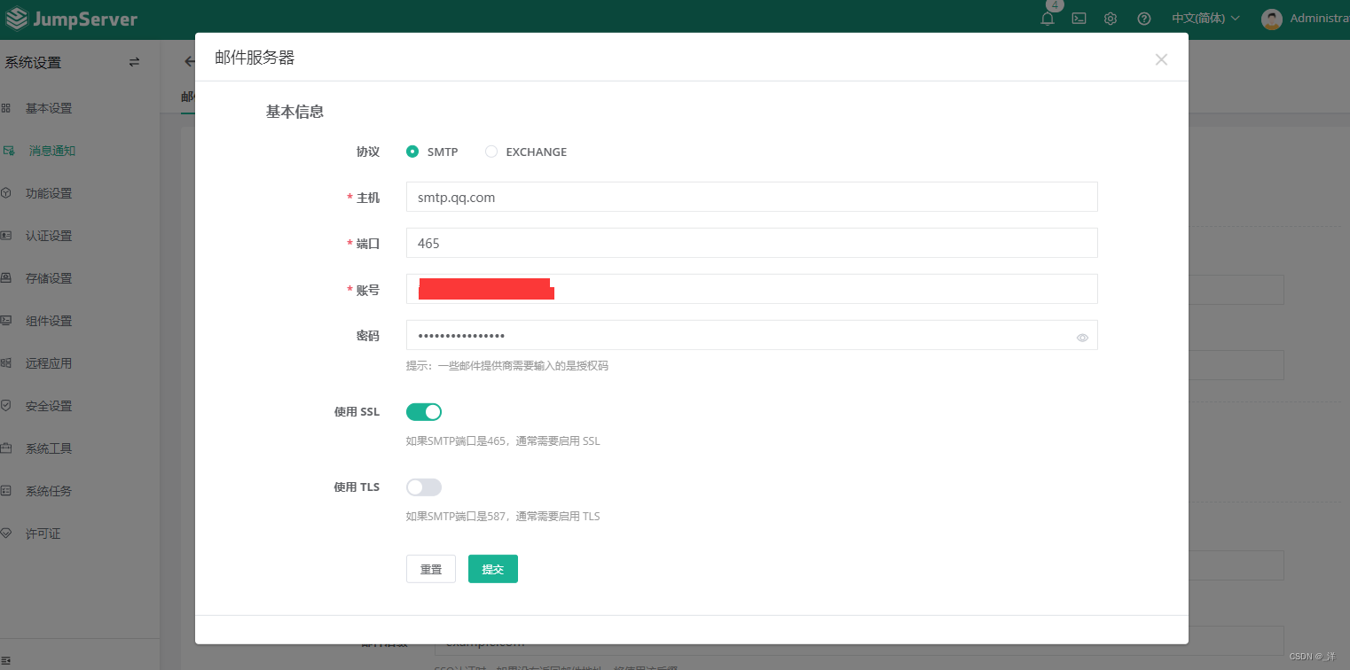Viewport: 1350px width, 670px height.
Task: Click the 安全设置 sidebar icon
Action: point(6,406)
